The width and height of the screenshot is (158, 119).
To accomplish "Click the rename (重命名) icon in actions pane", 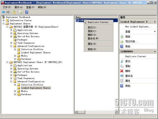I will [x=122, y=76].
